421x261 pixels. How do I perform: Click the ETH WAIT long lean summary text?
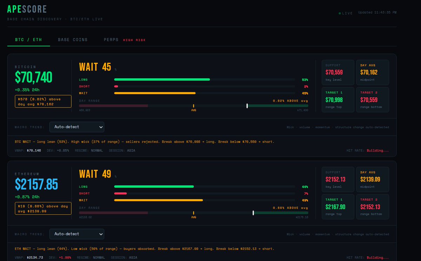pos(145,249)
